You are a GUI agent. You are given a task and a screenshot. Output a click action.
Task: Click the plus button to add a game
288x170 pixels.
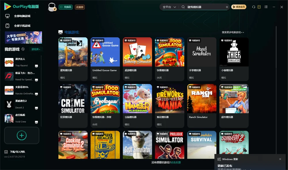(x=22, y=135)
